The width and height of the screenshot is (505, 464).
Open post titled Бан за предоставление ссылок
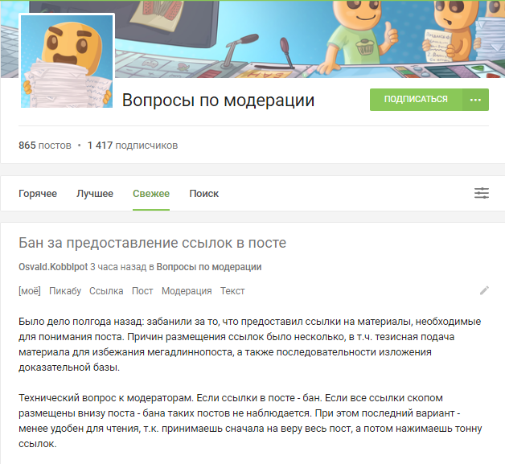click(x=152, y=243)
